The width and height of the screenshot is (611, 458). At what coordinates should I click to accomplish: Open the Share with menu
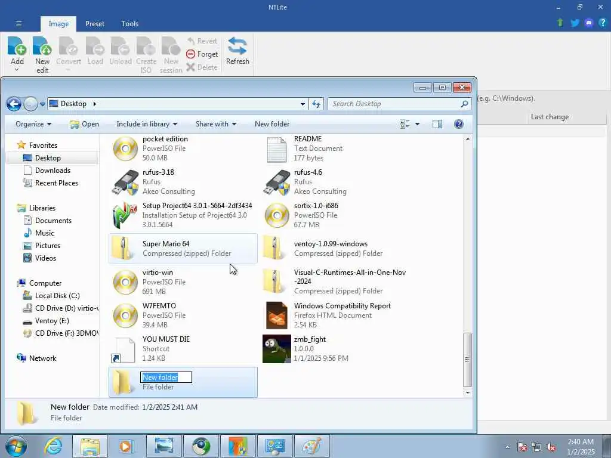216,124
